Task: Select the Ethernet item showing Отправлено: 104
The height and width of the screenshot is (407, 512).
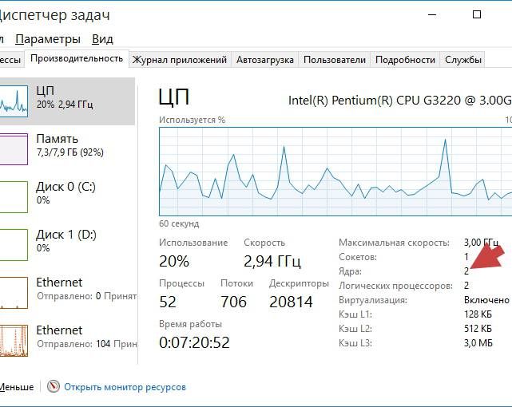Action: click(66, 341)
